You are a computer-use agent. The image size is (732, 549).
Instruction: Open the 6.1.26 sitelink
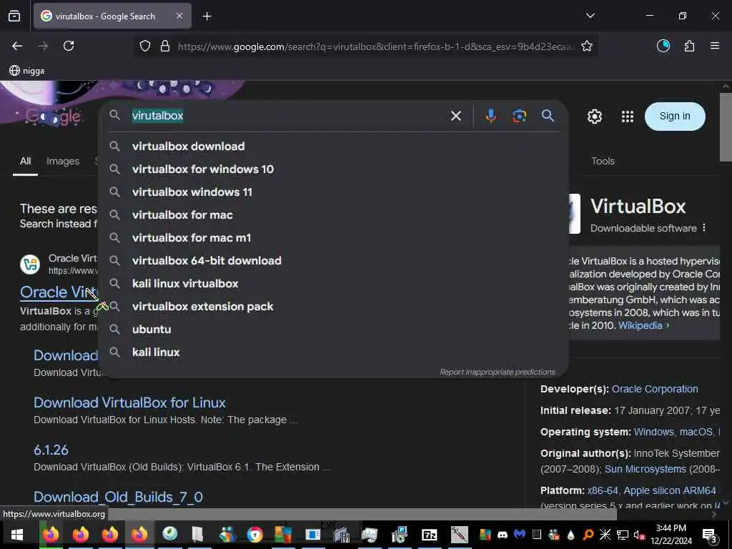[x=51, y=450]
